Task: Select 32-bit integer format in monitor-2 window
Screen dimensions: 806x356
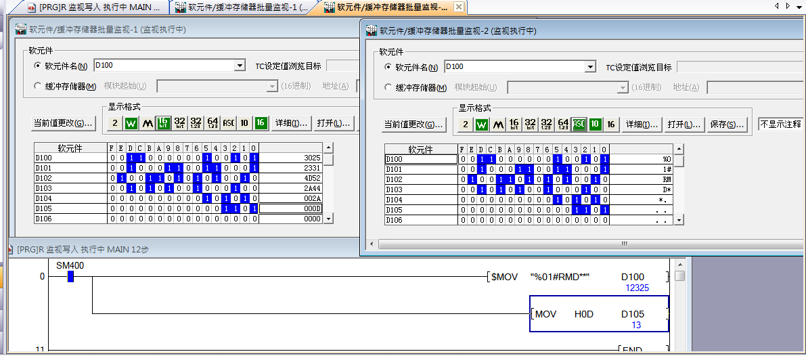Action: [530, 125]
